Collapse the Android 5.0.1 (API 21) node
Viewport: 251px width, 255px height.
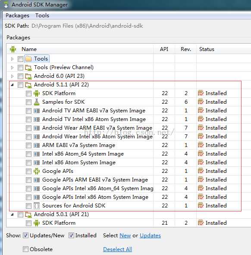13,214
